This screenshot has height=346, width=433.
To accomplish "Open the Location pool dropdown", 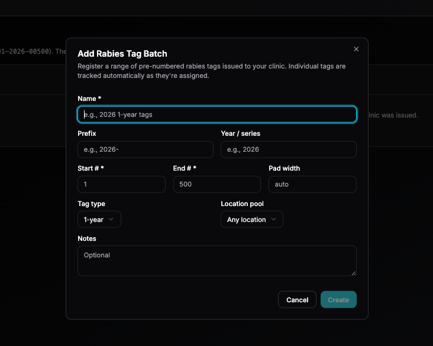I will point(252,220).
